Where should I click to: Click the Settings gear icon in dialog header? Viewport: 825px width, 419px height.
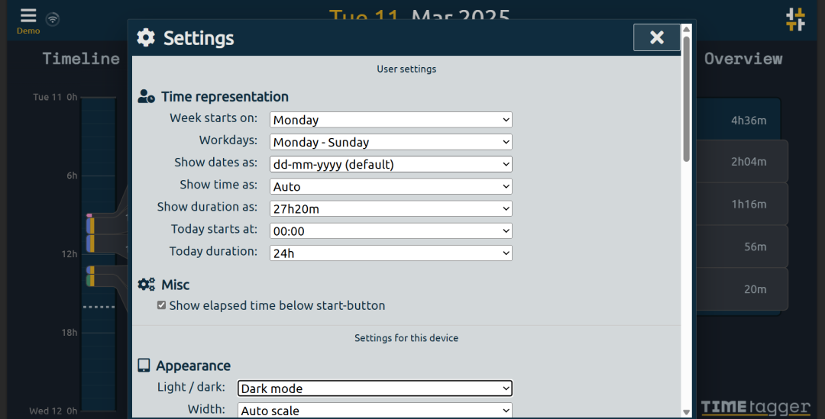[x=146, y=38]
